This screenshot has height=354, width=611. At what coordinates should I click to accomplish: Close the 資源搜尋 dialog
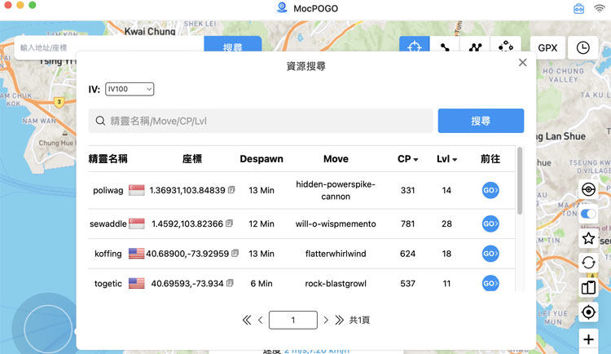(x=522, y=63)
